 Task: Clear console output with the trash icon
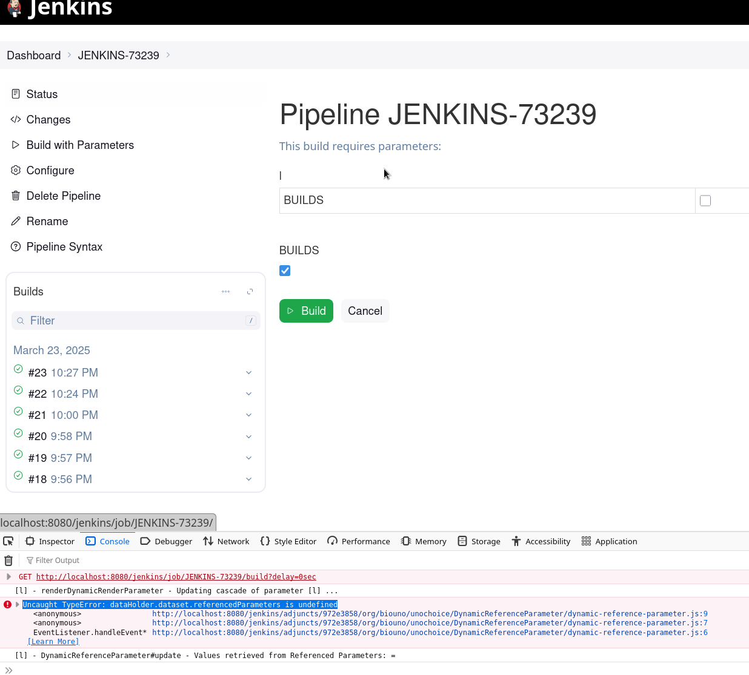tap(8, 561)
